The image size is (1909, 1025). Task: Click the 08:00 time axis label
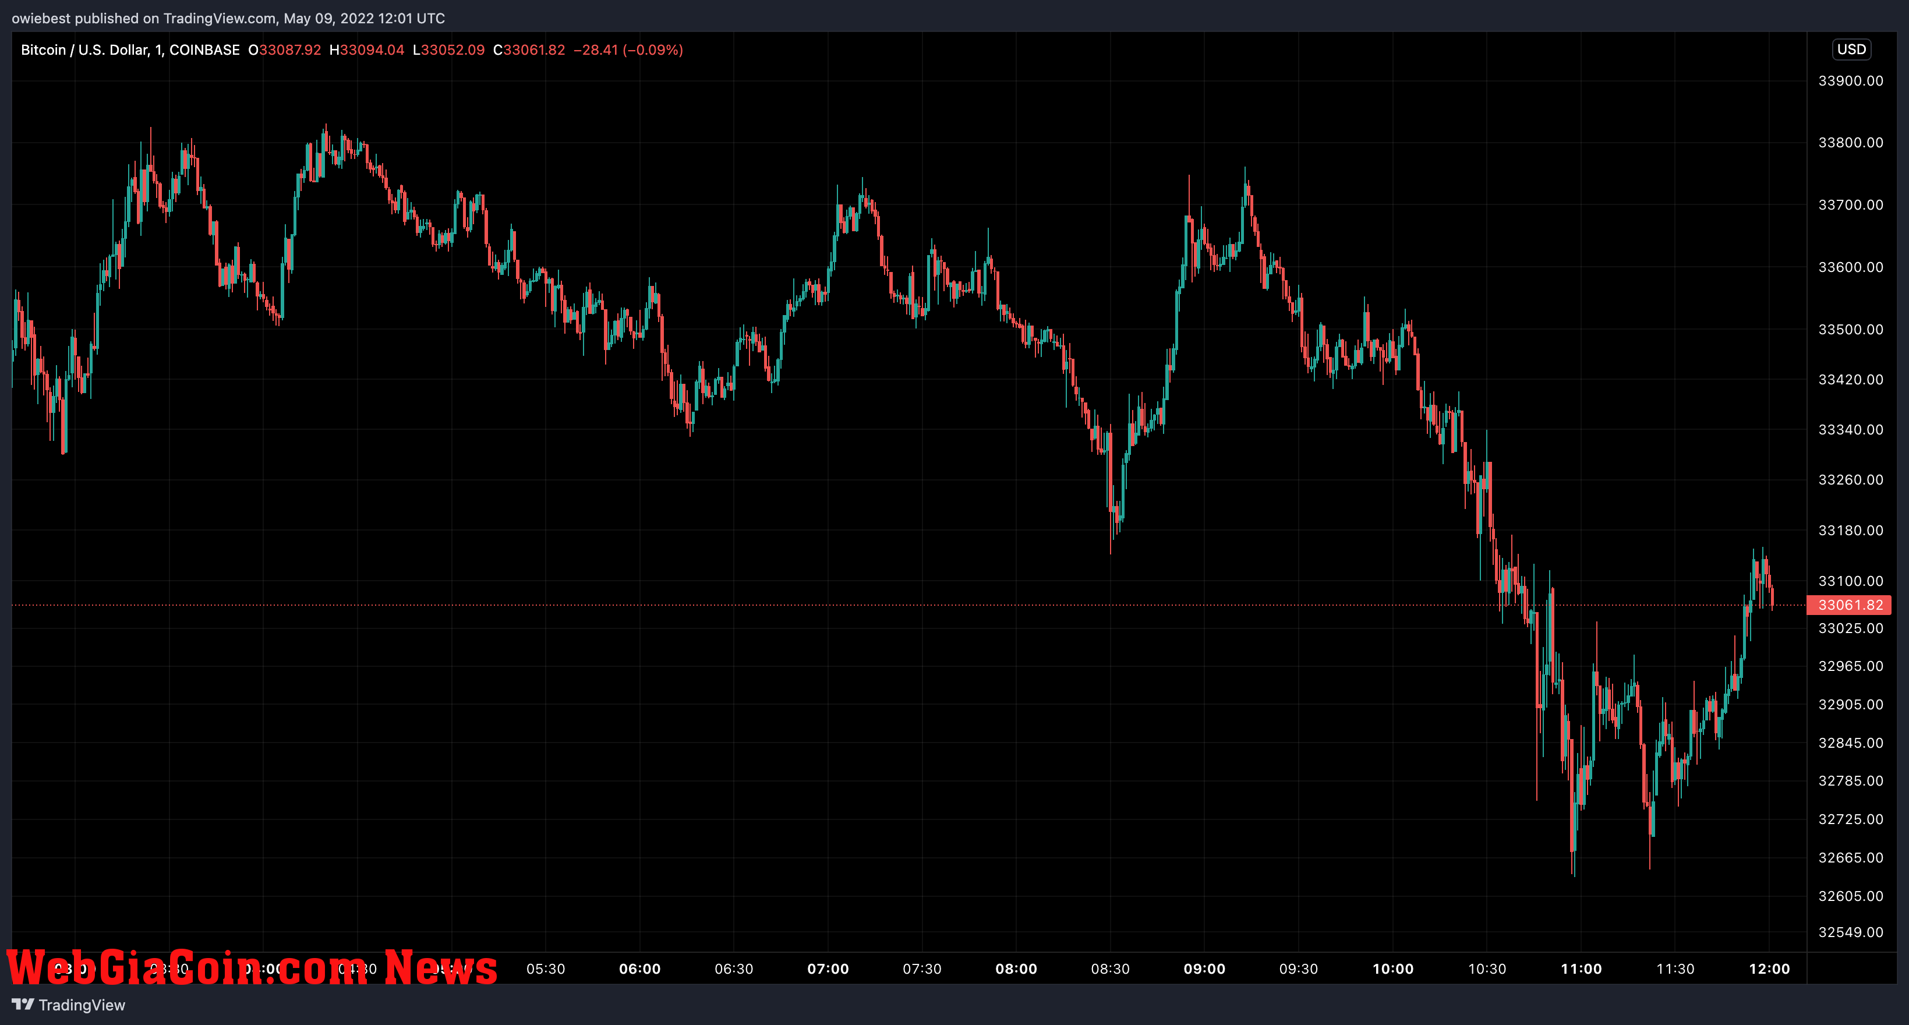click(1016, 969)
